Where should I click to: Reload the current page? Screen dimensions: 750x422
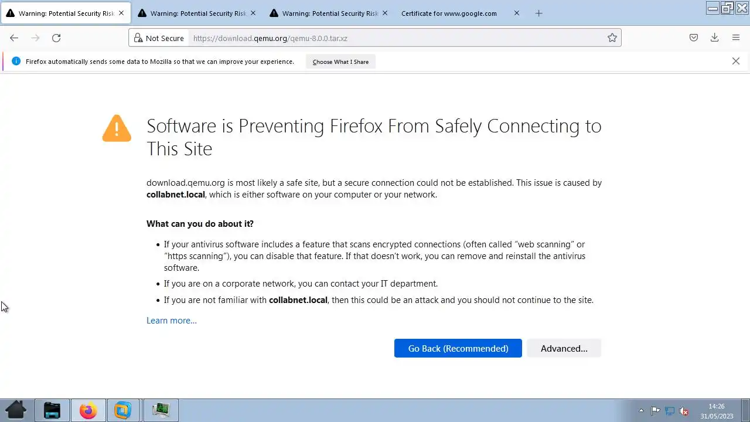[56, 38]
